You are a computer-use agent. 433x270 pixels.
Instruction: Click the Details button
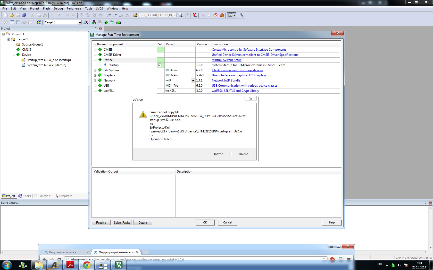(143, 223)
